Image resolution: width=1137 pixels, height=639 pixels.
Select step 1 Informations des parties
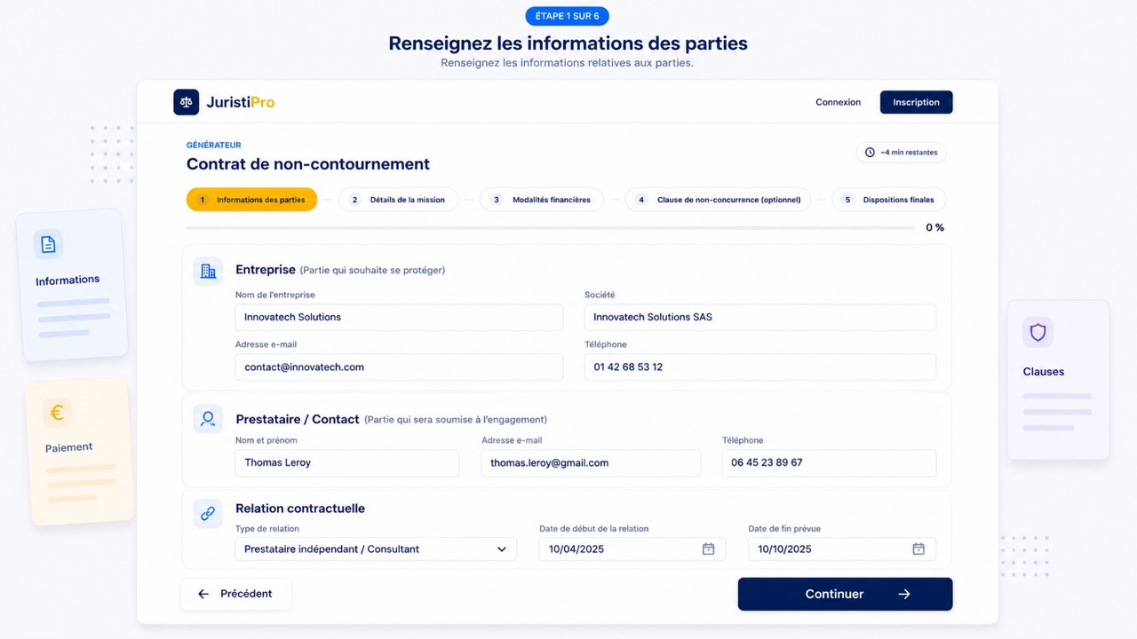click(x=251, y=200)
